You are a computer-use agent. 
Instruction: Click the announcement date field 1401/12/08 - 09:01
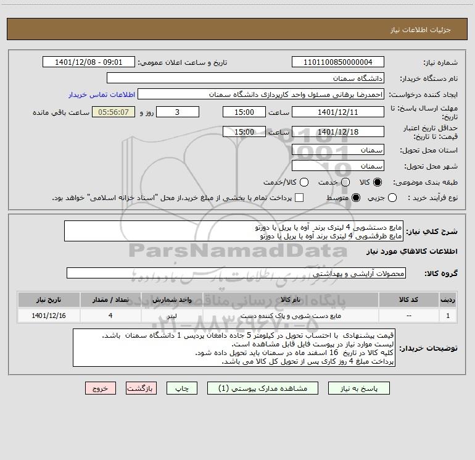pos(88,62)
